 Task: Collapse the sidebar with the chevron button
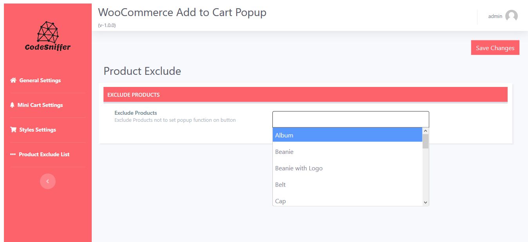coord(48,181)
